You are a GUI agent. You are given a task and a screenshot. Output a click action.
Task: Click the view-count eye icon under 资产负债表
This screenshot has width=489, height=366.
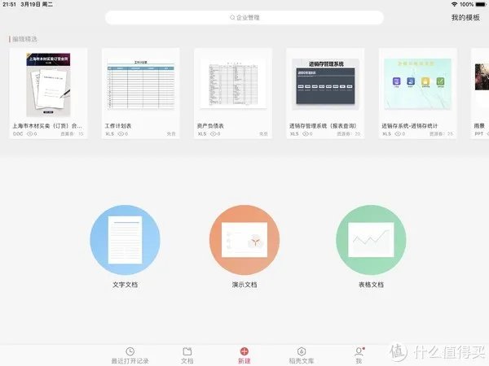click(214, 134)
